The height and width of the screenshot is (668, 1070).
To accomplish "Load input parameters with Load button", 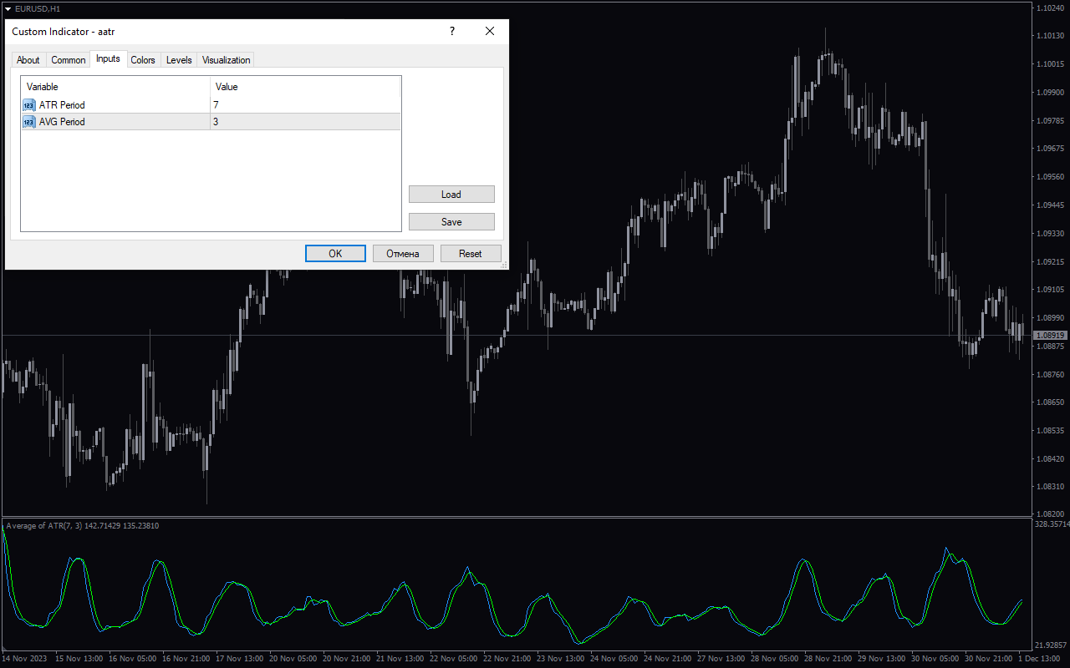I will [451, 195].
